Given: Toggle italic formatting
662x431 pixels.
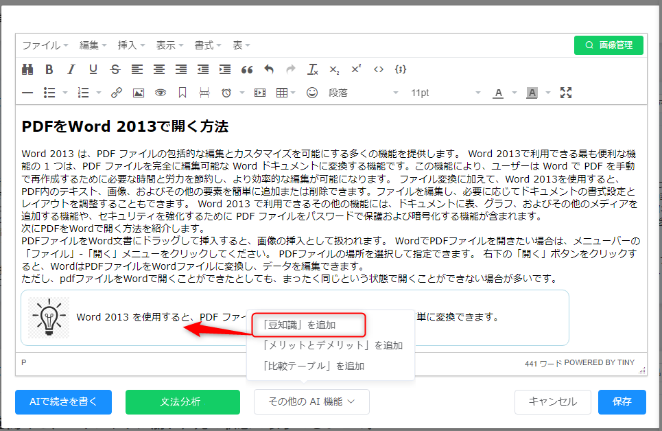Looking at the screenshot, I should point(71,69).
